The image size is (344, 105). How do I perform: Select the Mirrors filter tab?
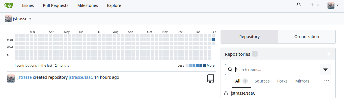[x=302, y=81]
